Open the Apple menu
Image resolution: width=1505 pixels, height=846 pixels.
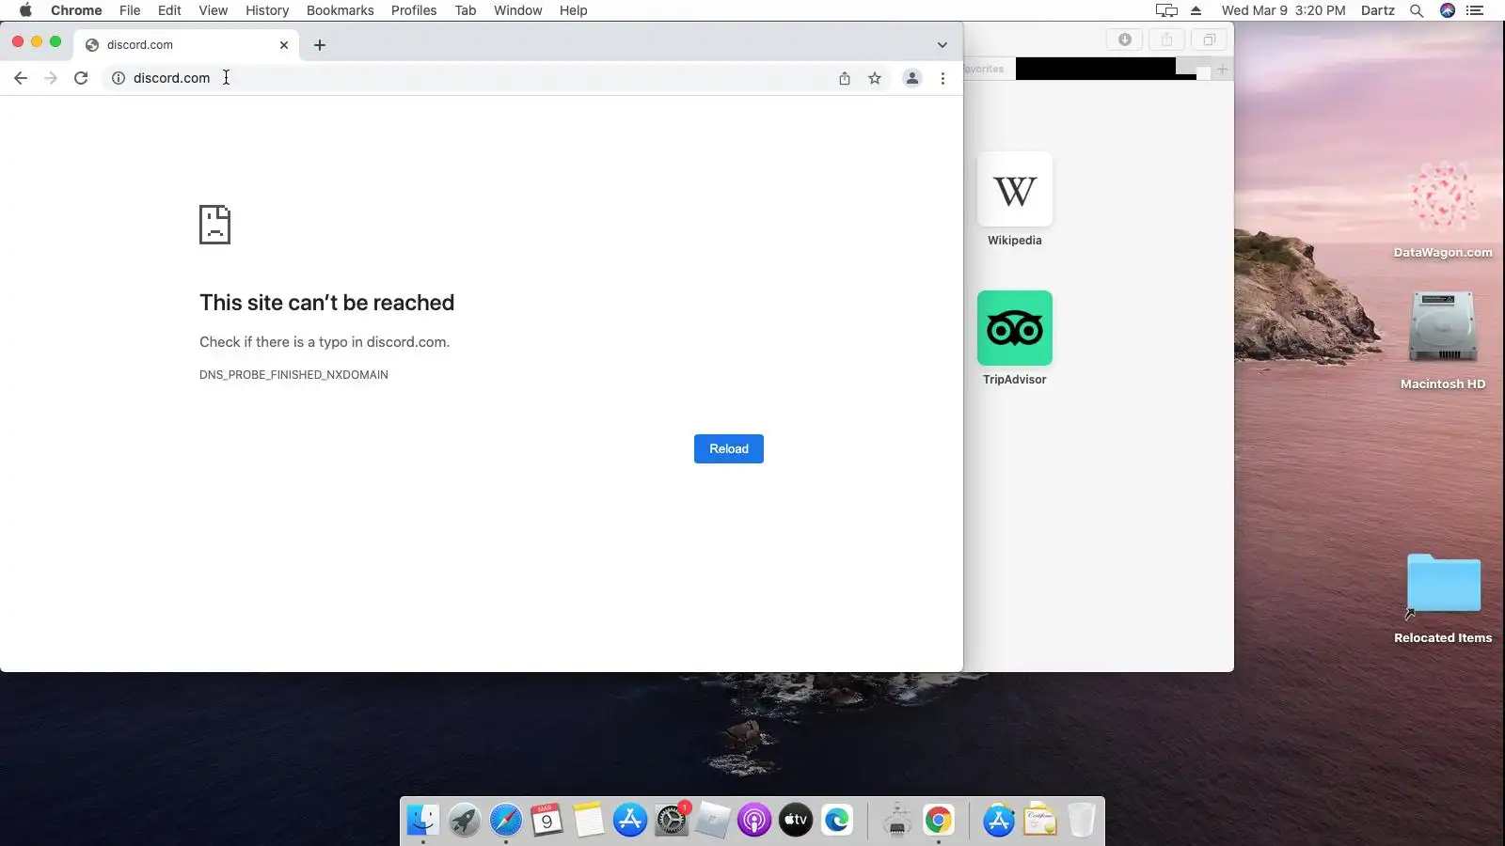pos(25,10)
